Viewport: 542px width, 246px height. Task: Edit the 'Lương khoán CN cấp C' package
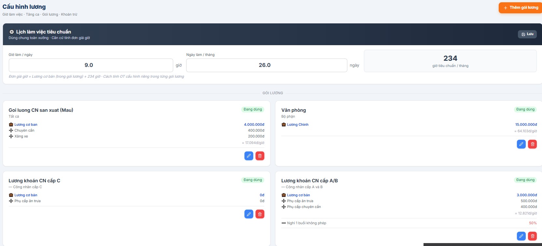pos(249,214)
